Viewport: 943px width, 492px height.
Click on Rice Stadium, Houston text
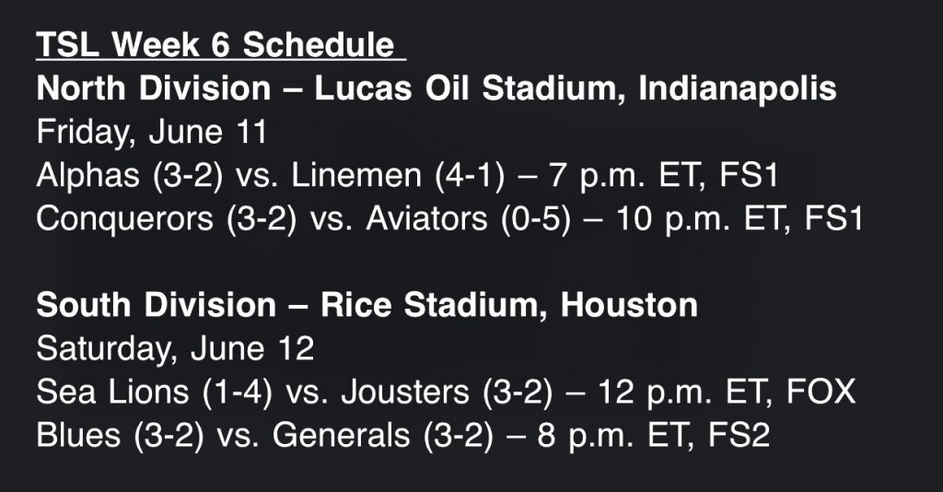508,306
